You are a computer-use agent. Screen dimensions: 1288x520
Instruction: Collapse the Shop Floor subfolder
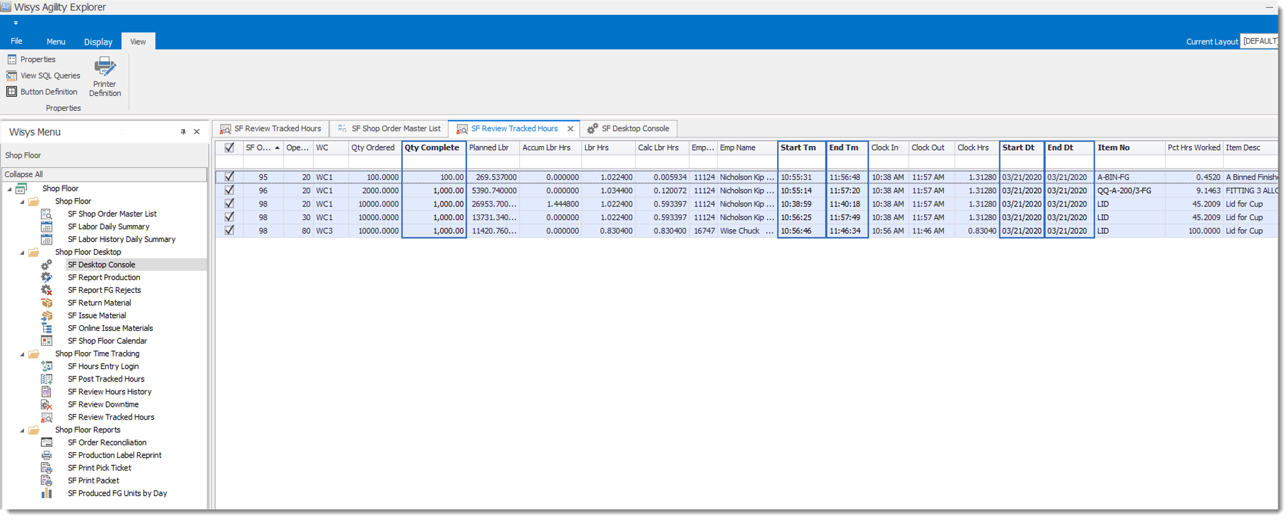(23, 201)
